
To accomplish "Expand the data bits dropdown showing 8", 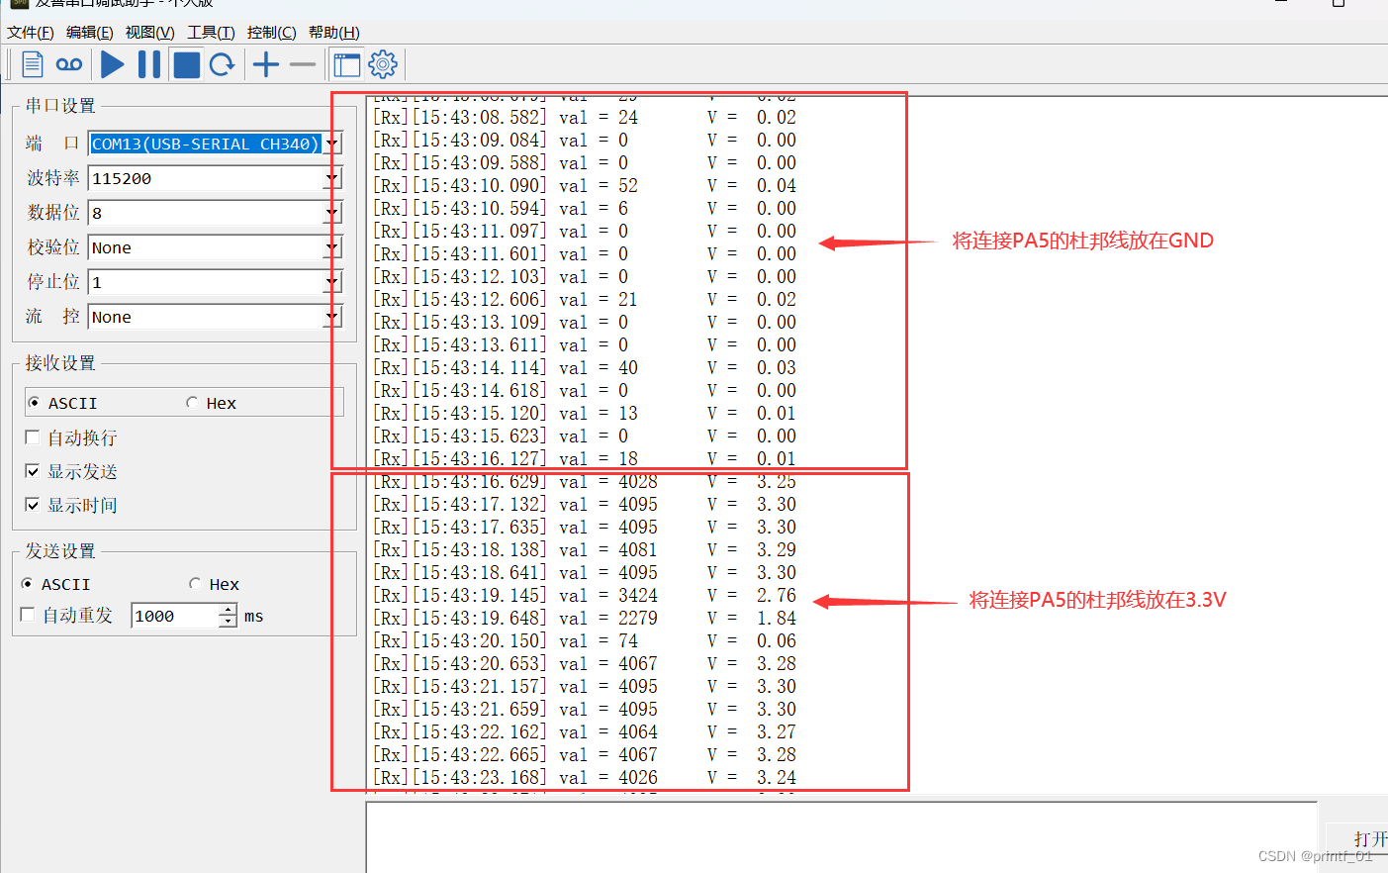I will point(332,213).
